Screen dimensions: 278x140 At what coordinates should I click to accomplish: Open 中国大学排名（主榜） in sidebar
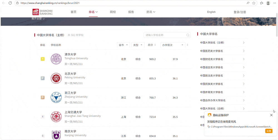click(x=222, y=43)
